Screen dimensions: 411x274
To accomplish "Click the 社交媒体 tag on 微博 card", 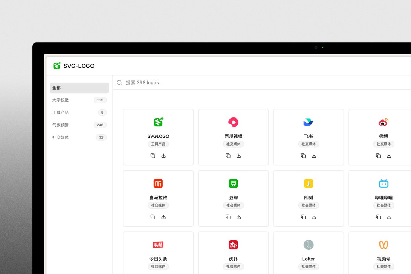I will (x=384, y=144).
